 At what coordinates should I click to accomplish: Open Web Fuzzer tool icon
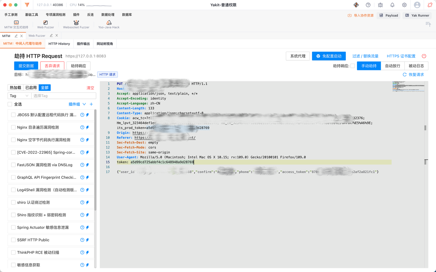click(46, 22)
